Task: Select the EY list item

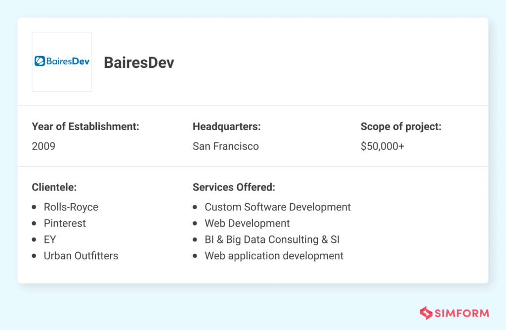Action: point(50,239)
